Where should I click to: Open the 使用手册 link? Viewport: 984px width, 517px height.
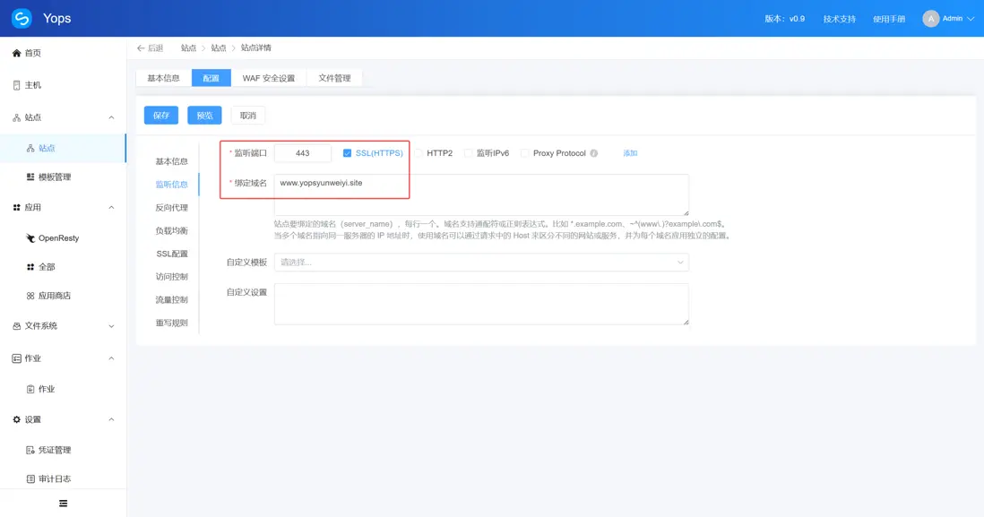tap(889, 20)
